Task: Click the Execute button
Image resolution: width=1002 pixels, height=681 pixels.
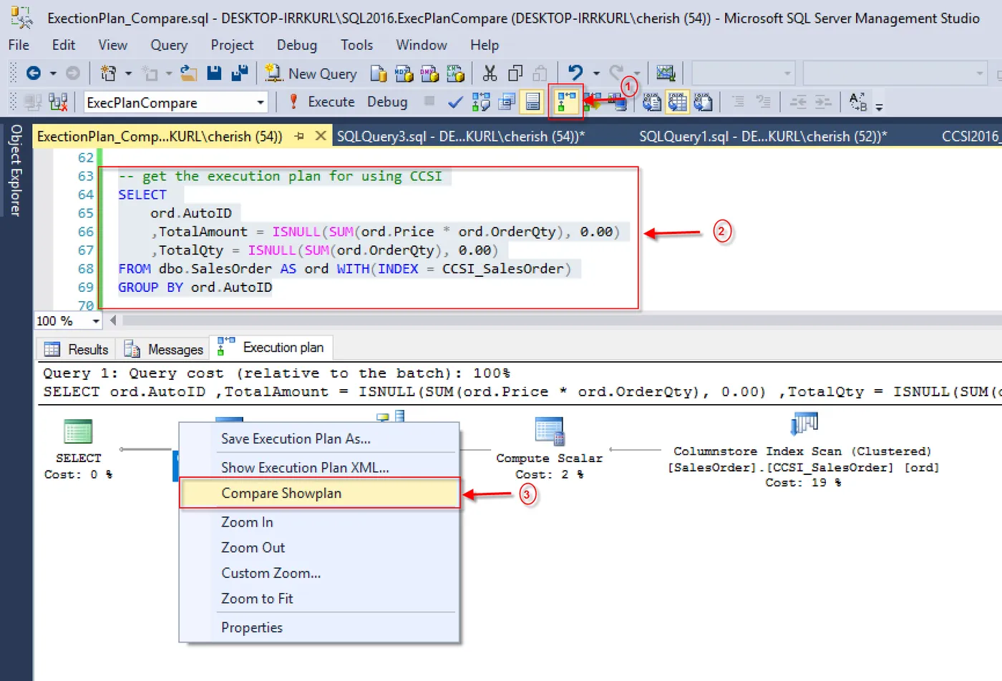Action: (x=321, y=102)
